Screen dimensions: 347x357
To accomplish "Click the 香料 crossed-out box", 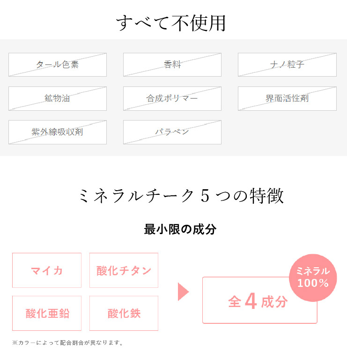I will click(x=172, y=64).
